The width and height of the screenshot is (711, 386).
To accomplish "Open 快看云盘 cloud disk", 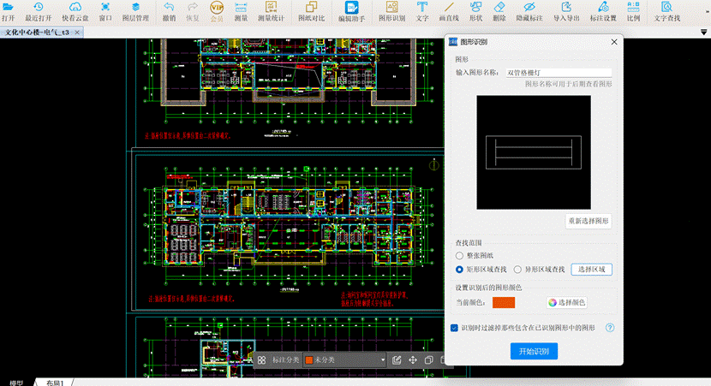I will click(x=75, y=11).
